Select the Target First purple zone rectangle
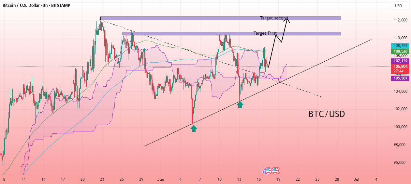Image resolution: width=411 pixels, height=184 pixels. pyautogui.click(x=232, y=33)
